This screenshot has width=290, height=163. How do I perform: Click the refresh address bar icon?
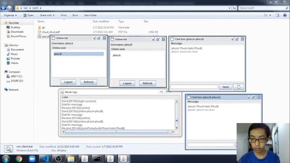click(x=234, y=8)
